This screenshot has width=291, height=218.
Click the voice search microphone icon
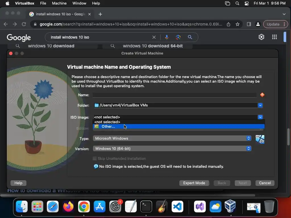pyautogui.click(x=167, y=37)
